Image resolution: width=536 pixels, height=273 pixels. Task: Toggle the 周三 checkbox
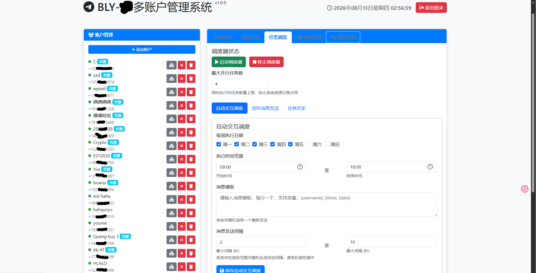coord(255,144)
